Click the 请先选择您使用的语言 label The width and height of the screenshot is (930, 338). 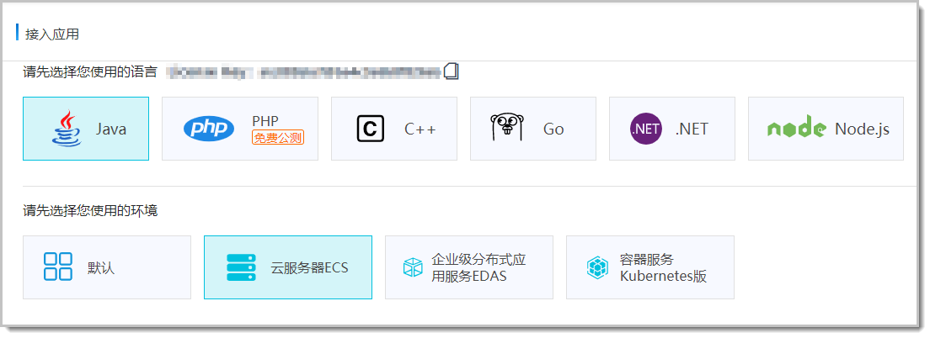pyautogui.click(x=90, y=72)
